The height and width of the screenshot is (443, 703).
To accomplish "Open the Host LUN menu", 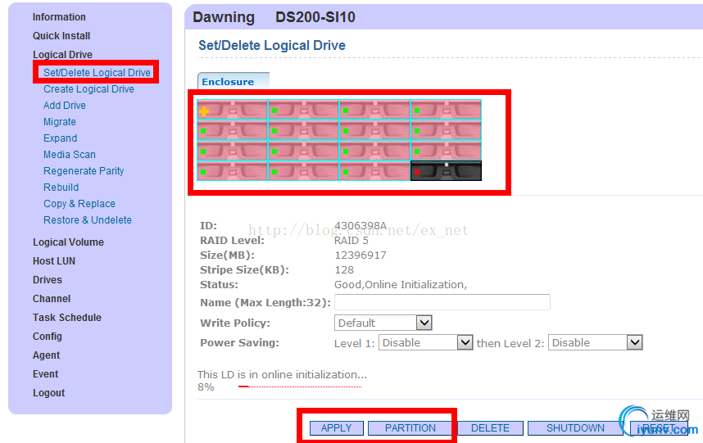I will tap(54, 261).
